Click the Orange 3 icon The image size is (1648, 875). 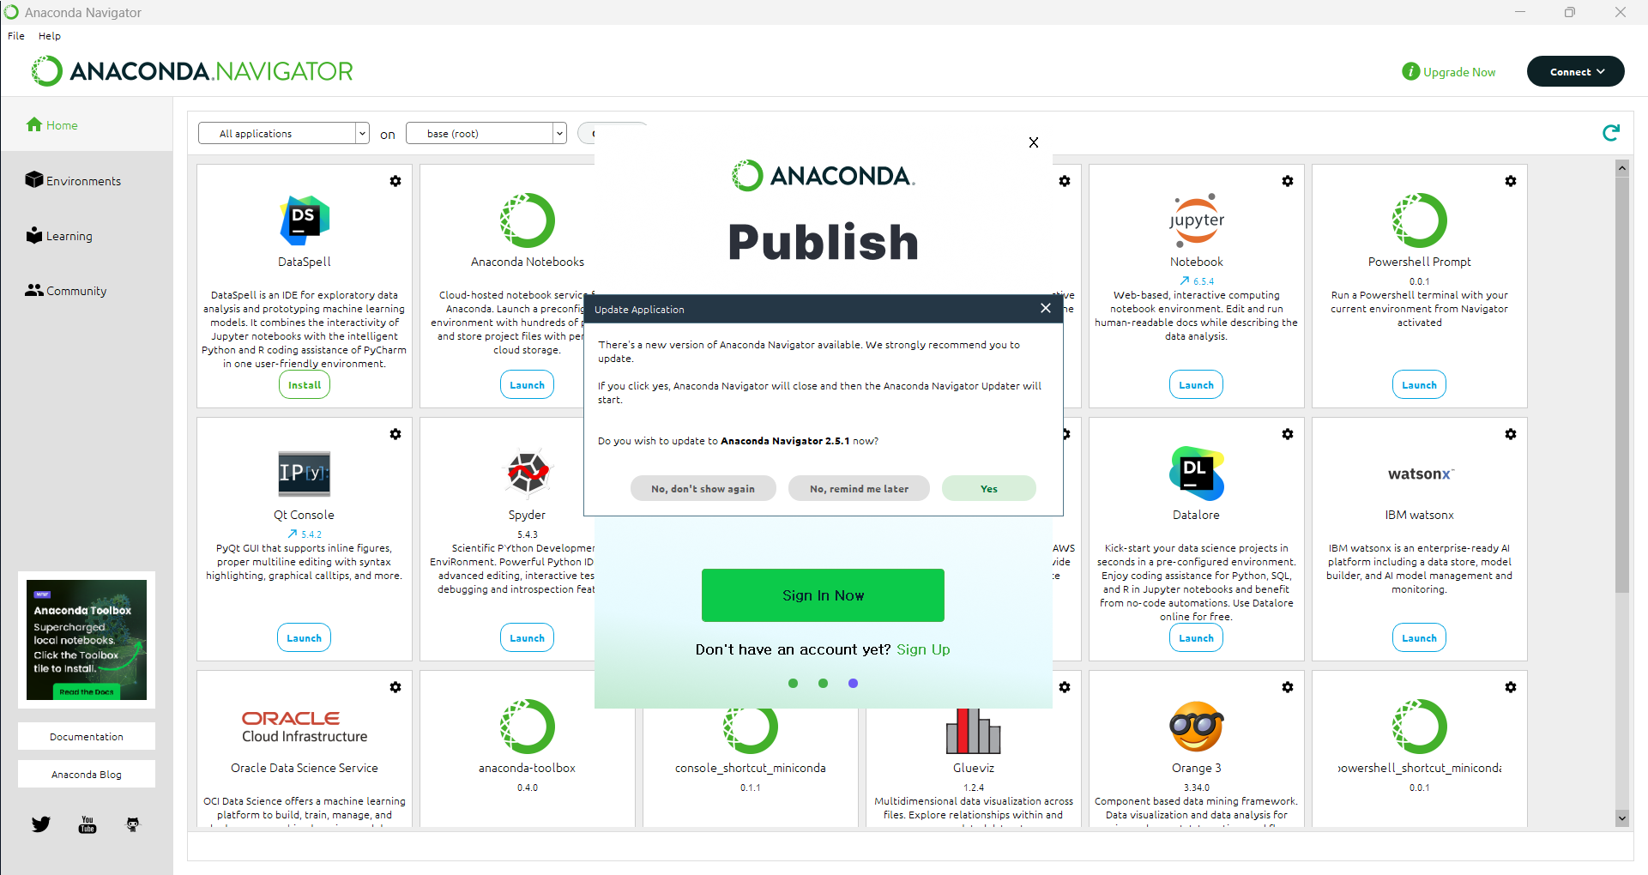(1197, 727)
